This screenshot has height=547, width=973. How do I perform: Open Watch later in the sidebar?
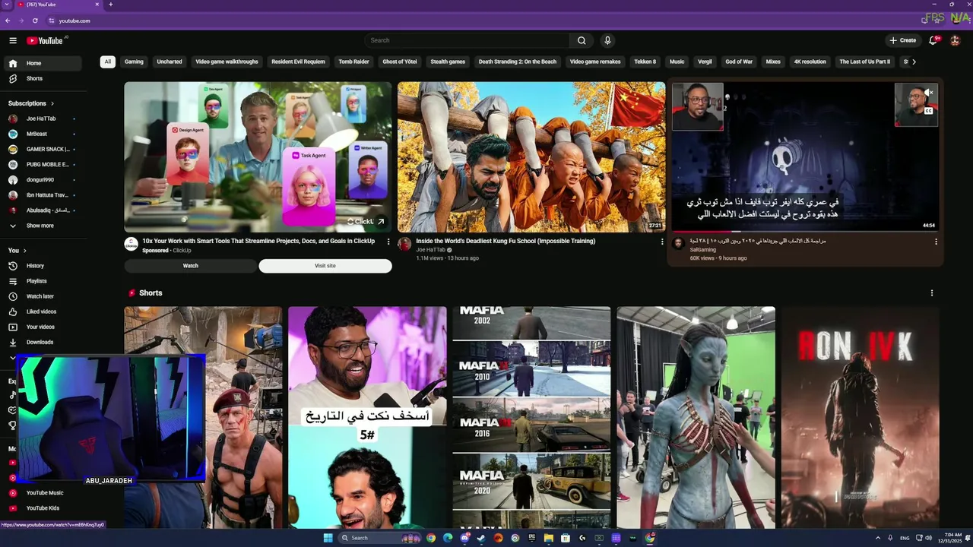(x=44, y=296)
